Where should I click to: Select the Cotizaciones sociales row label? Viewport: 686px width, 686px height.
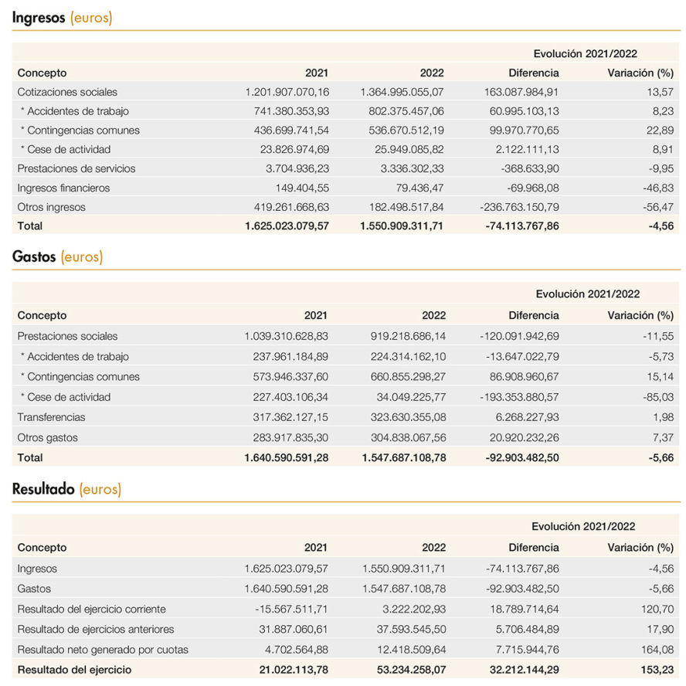(67, 92)
